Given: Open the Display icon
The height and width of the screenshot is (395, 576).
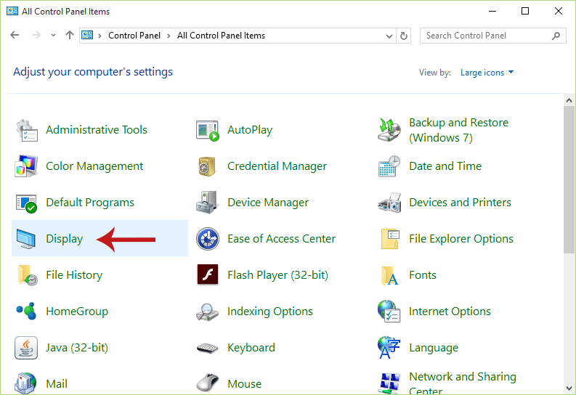Looking at the screenshot, I should click(x=25, y=239).
